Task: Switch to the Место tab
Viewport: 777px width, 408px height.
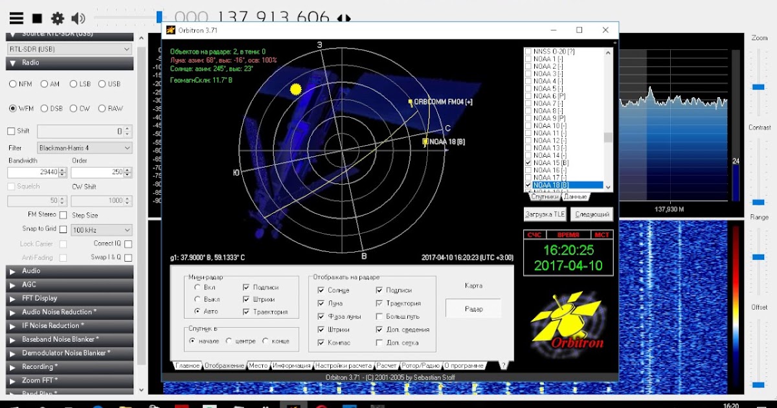Action: 258,366
